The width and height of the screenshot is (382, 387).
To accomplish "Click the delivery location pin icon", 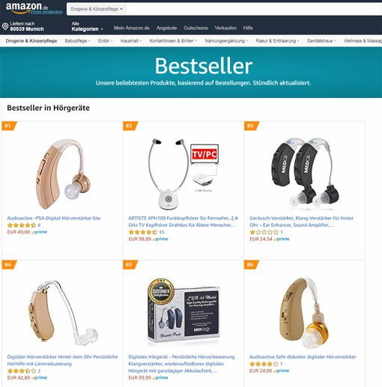I will (x=5, y=26).
